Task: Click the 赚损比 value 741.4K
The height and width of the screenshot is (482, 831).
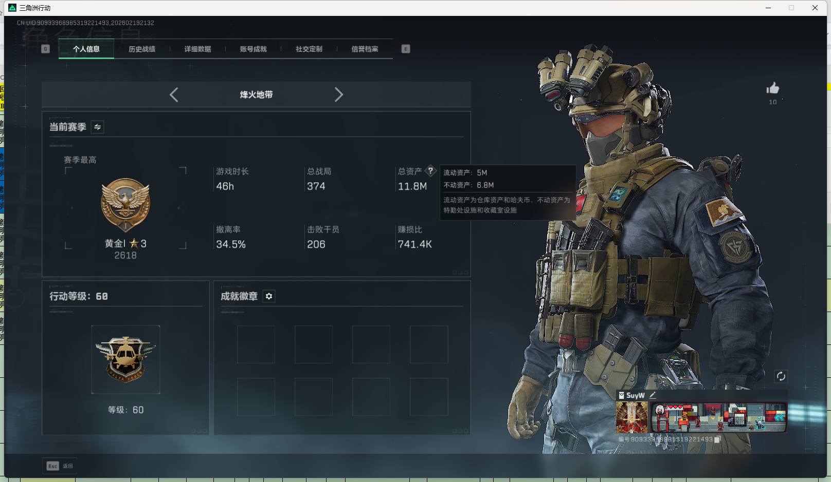Action: point(415,244)
